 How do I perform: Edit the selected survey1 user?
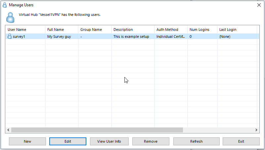click(68, 141)
